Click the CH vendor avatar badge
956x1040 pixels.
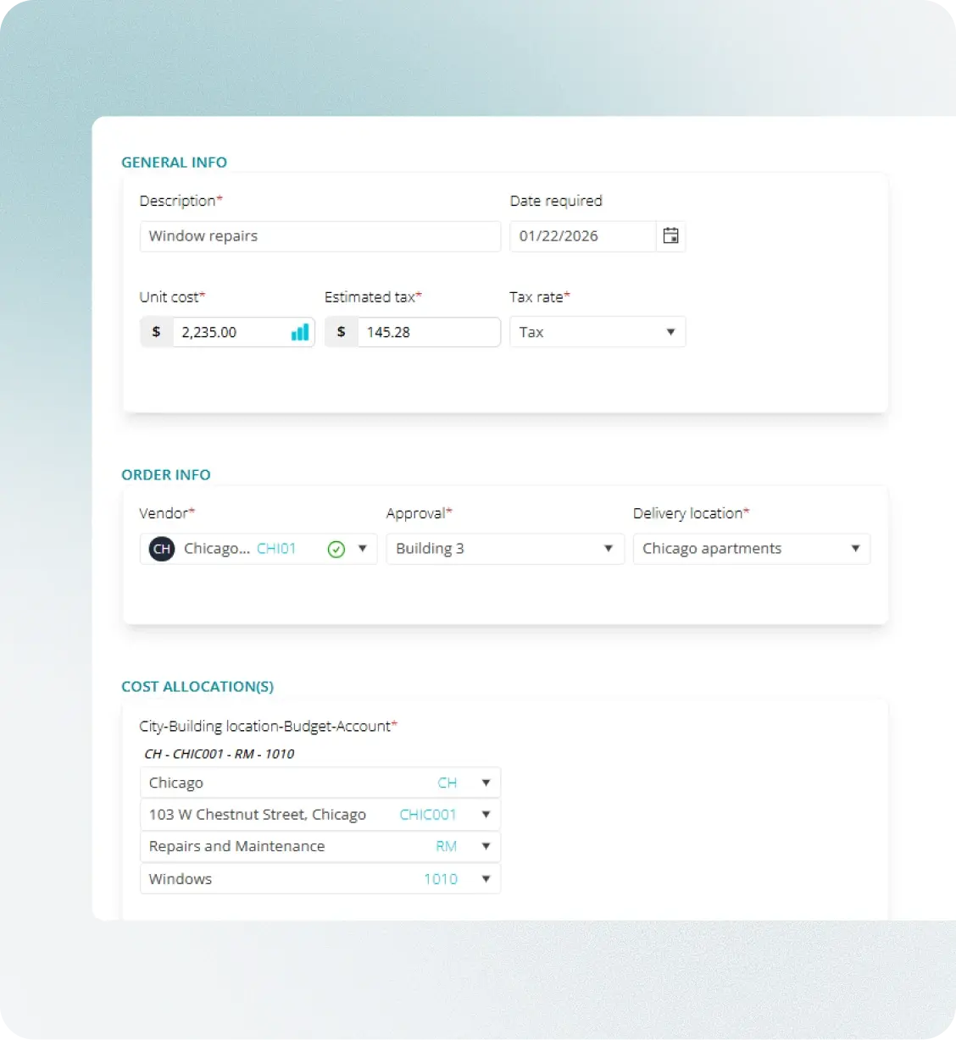[162, 549]
